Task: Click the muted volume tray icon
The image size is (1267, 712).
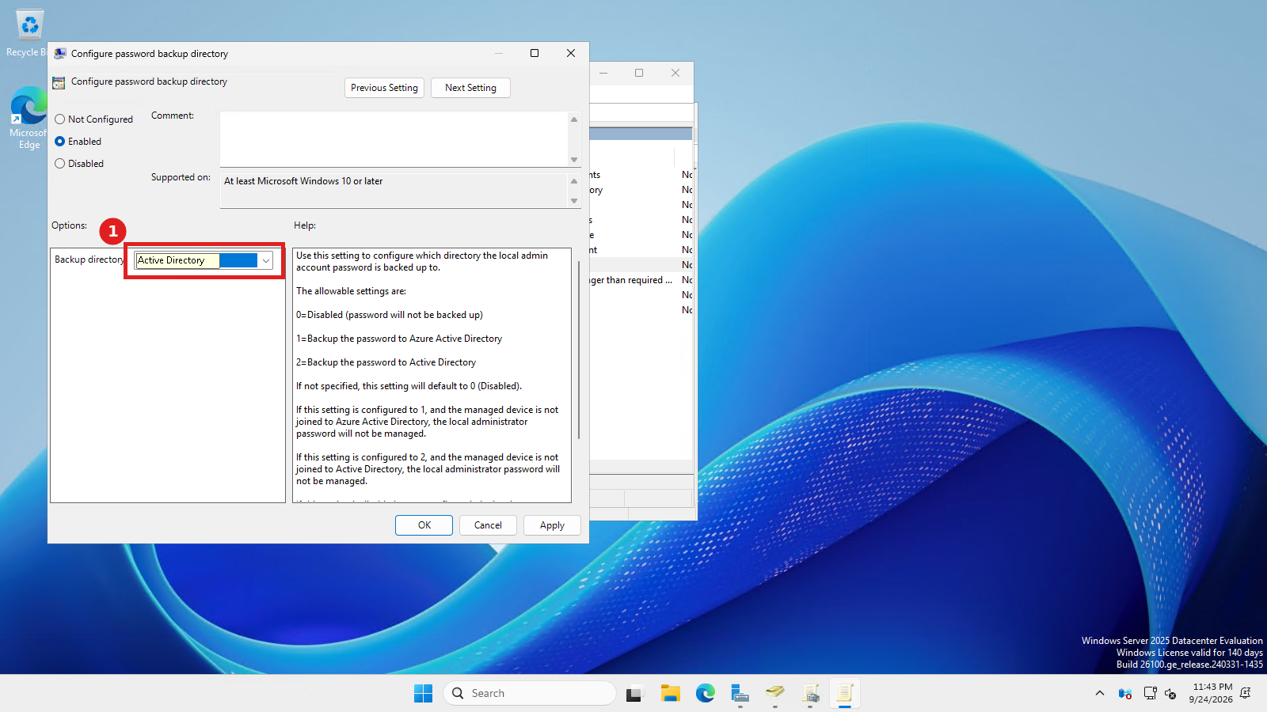Action: point(1170,694)
